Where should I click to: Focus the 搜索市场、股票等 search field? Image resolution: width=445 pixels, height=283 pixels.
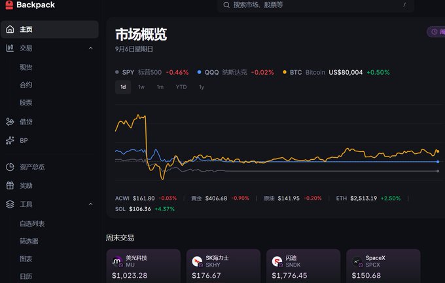[x=315, y=5]
